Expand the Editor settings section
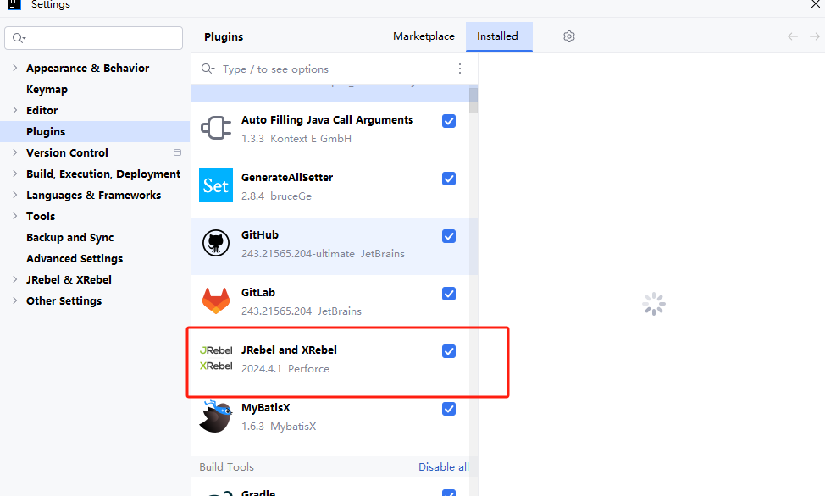Screen dimensions: 825x496 tap(14, 111)
